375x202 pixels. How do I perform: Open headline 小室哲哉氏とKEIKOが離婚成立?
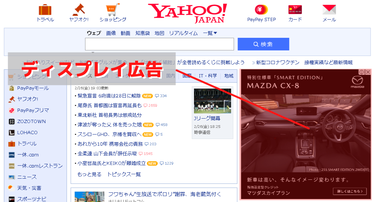111,163
